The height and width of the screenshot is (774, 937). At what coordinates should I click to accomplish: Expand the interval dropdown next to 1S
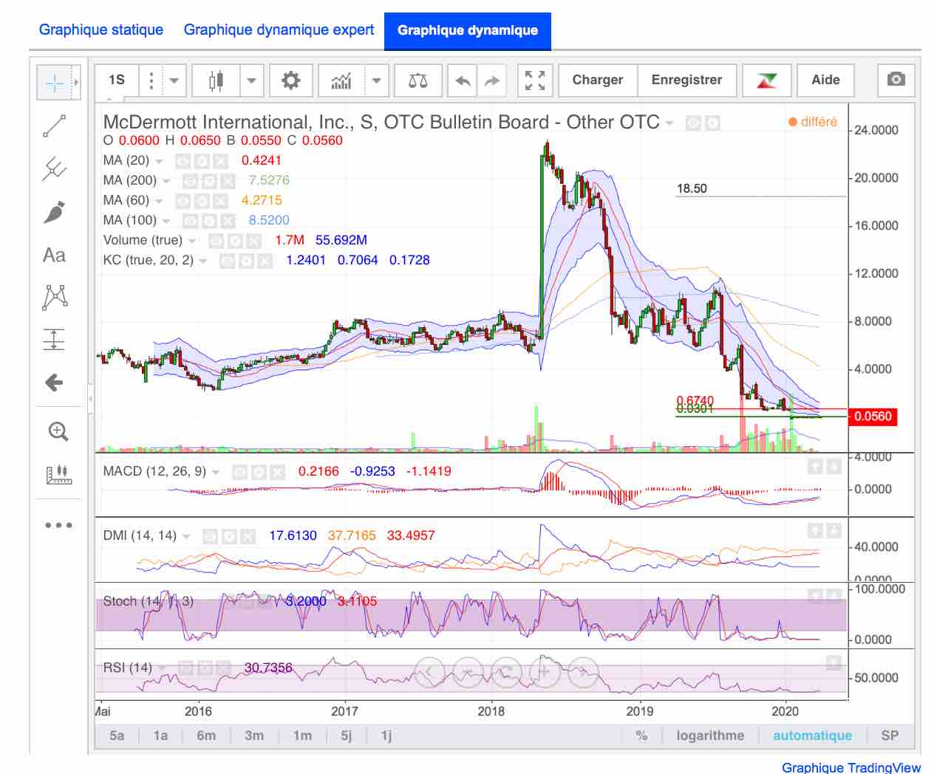point(175,80)
